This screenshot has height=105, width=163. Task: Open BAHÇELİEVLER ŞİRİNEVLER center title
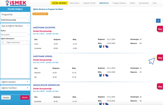[x=46, y=85]
